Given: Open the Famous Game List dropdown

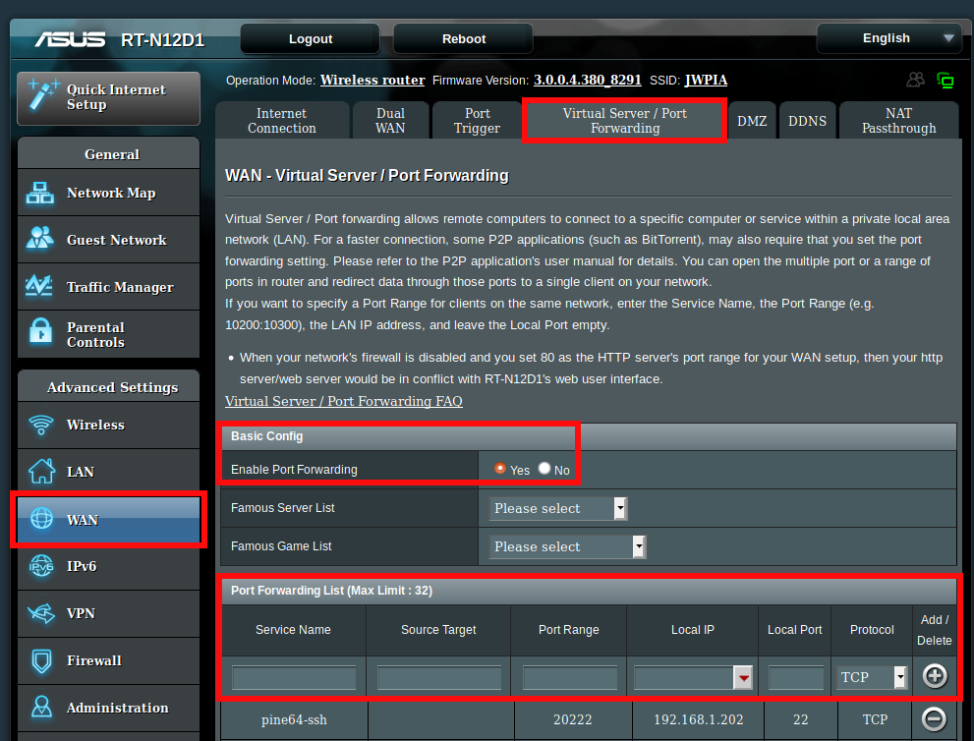Looking at the screenshot, I should pos(568,546).
